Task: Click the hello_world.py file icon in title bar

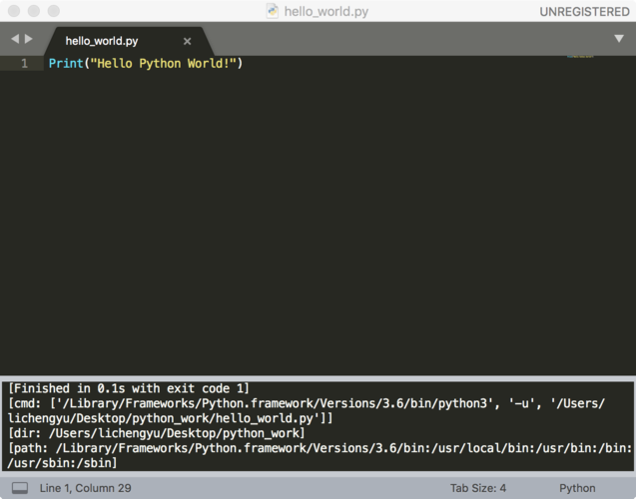Action: coord(273,10)
